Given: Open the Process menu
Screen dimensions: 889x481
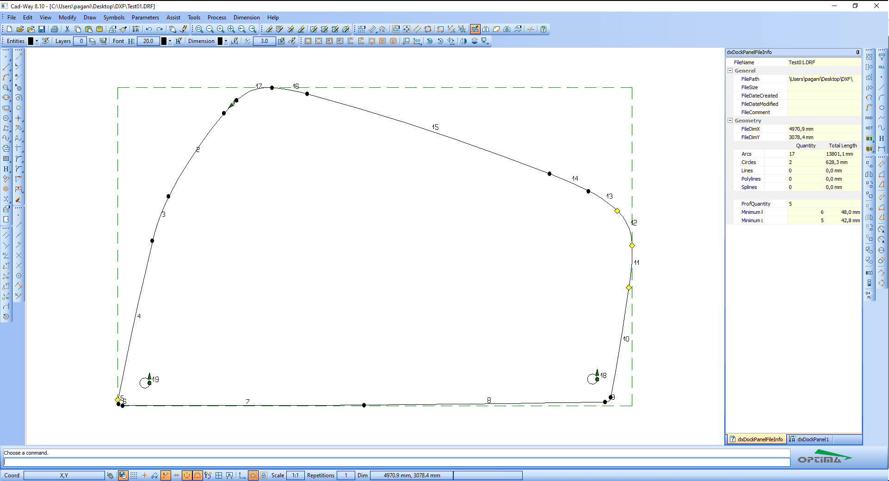Looking at the screenshot, I should coord(216,18).
